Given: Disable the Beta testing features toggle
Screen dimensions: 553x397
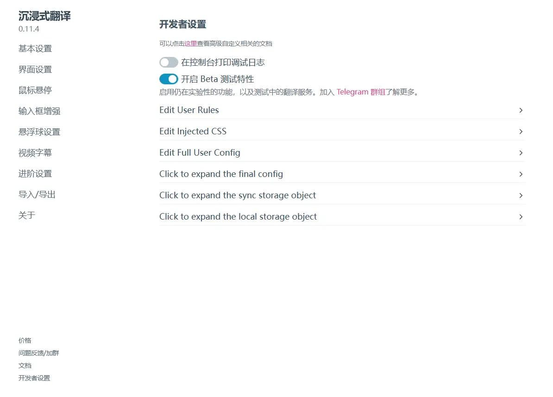Looking at the screenshot, I should (x=169, y=79).
